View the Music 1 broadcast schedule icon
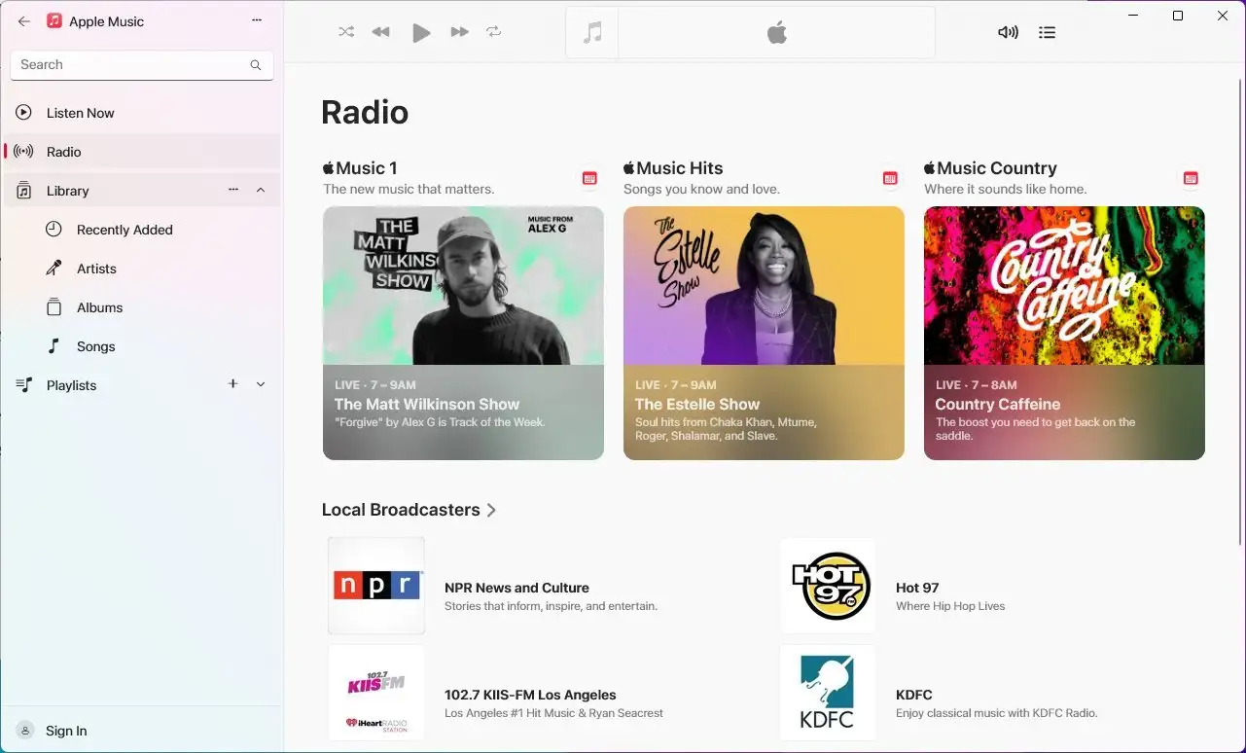 pyautogui.click(x=589, y=178)
